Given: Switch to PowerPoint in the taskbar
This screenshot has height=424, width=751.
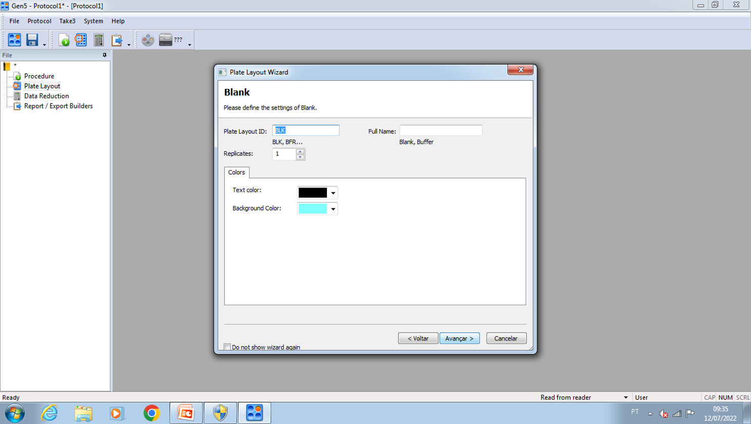Looking at the screenshot, I should pyautogui.click(x=186, y=413).
